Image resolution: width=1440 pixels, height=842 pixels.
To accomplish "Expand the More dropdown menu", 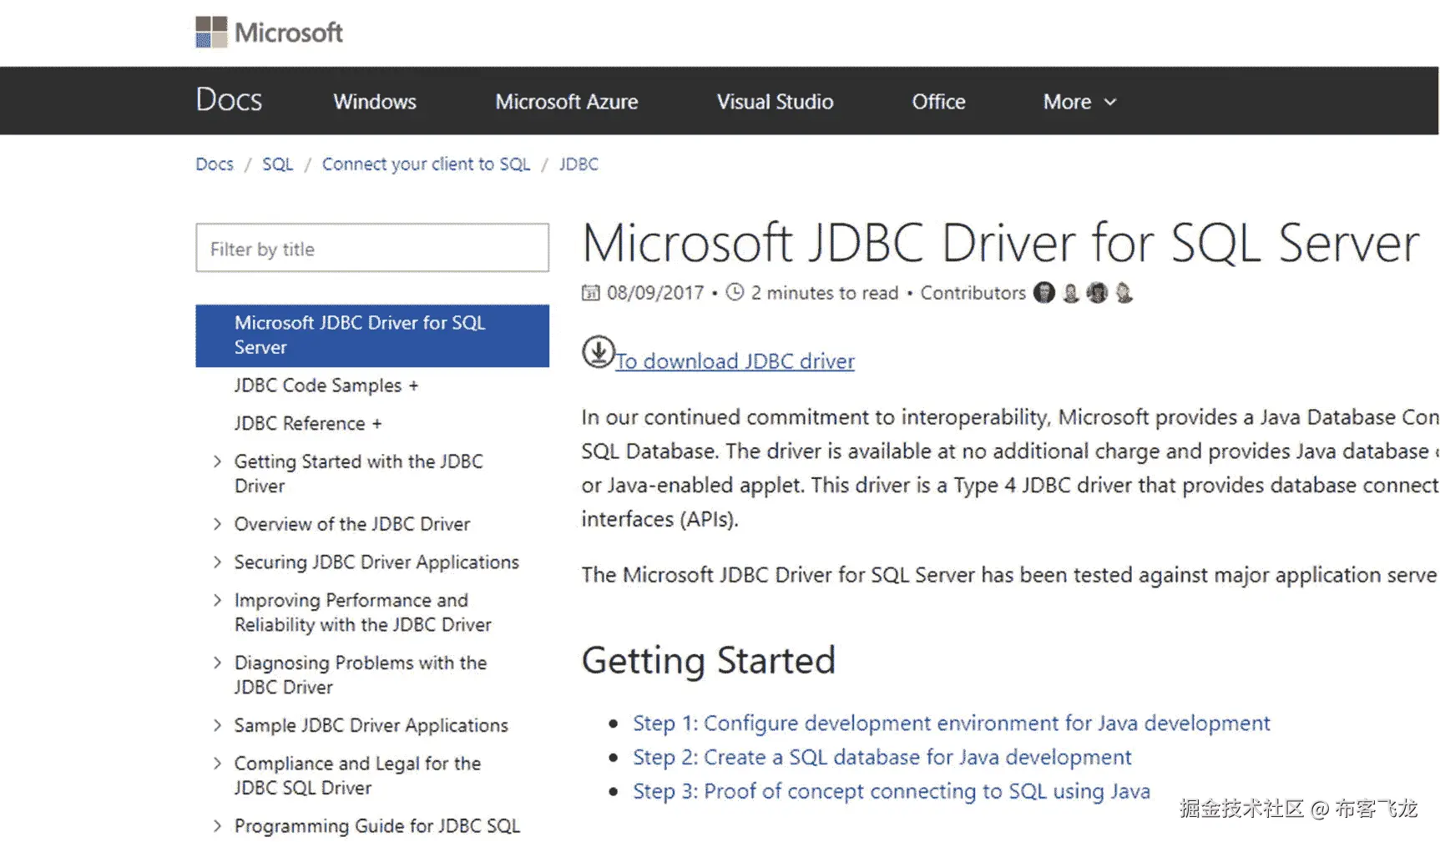I will pos(1079,102).
